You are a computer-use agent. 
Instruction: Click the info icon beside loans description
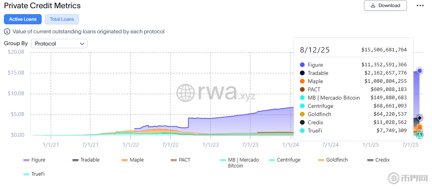point(7,31)
